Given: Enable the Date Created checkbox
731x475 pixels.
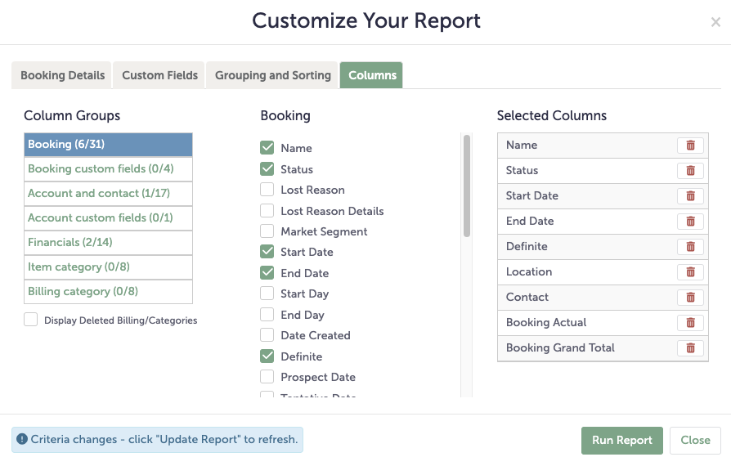Looking at the screenshot, I should (x=267, y=335).
